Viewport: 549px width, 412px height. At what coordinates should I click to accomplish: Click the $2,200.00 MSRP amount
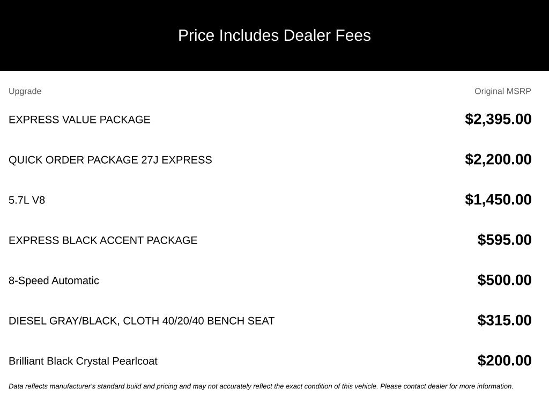(498, 159)
